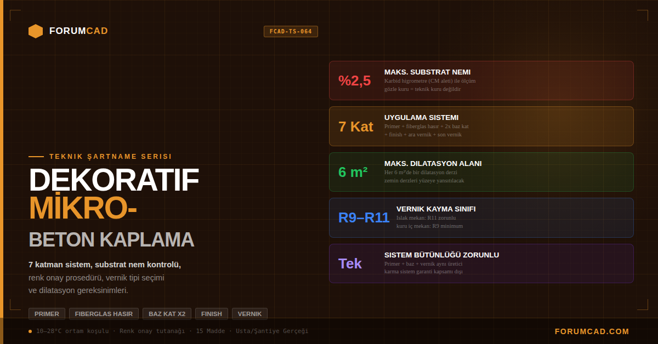This screenshot has width=658, height=344.
Task: Click the 'Karbid higrometre (CM aleti) ile ölçüm' description
Action: tap(430, 81)
